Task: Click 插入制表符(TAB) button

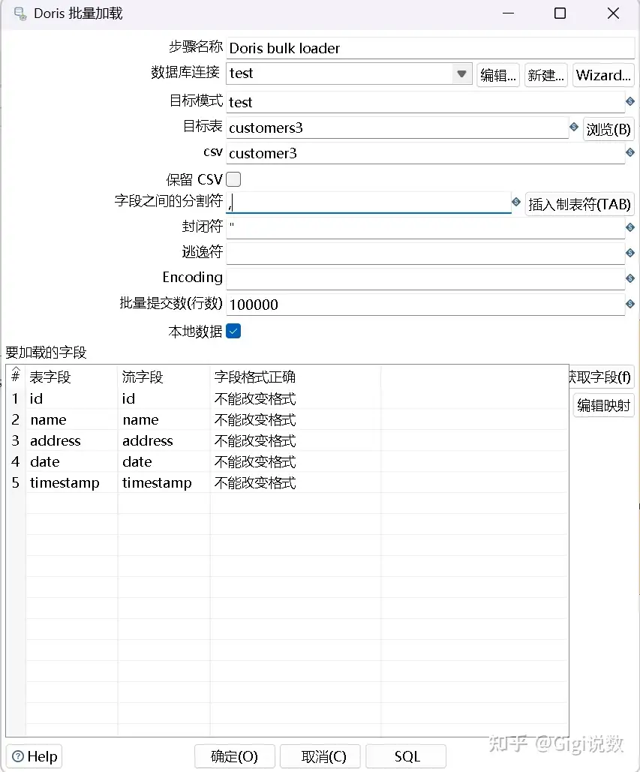Action: (579, 204)
